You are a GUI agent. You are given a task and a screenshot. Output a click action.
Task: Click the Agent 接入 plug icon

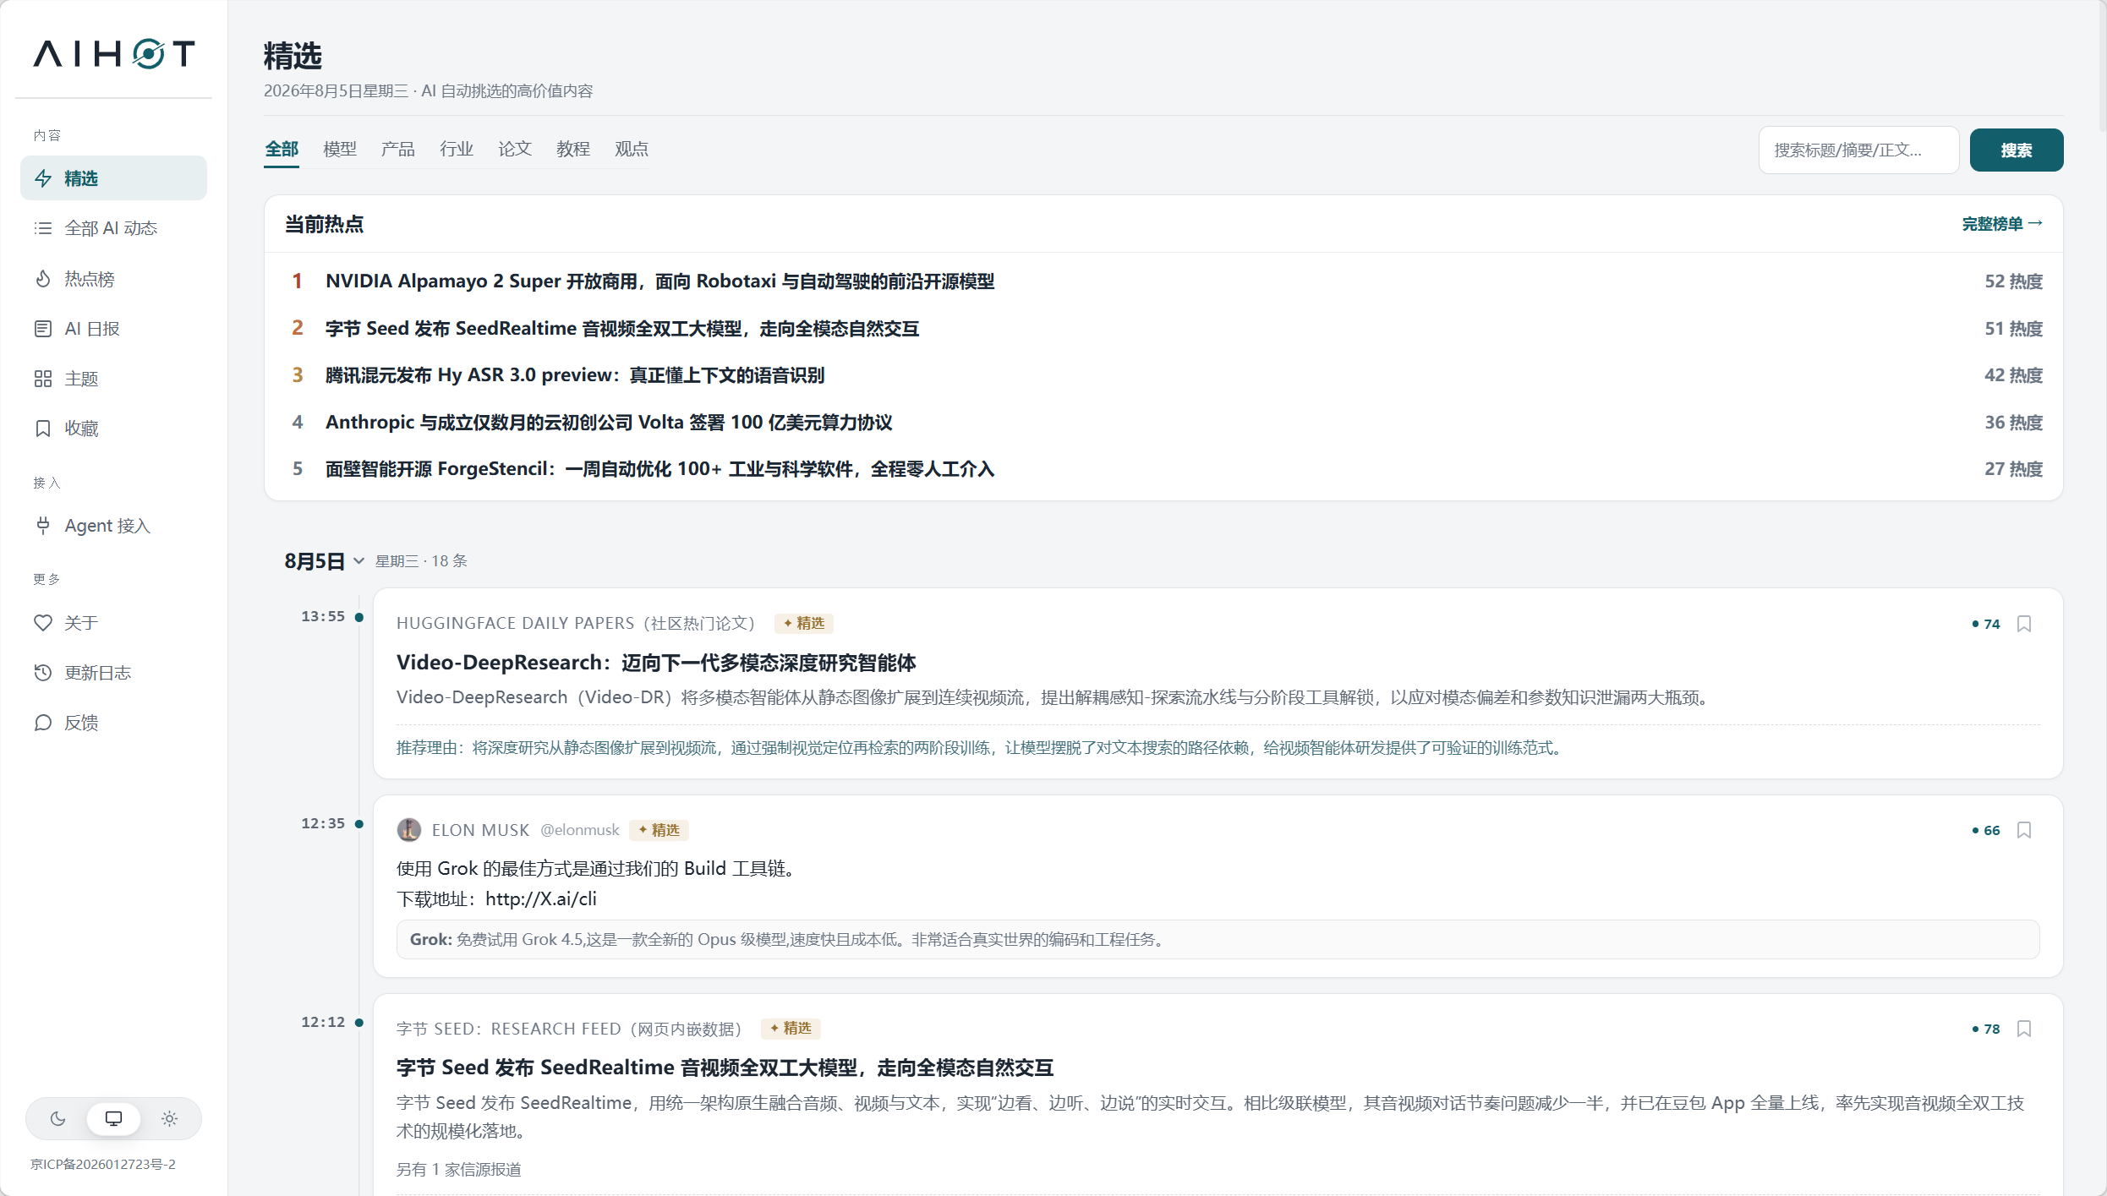43,526
